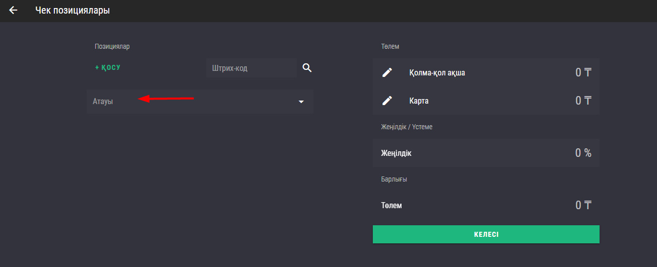Edit the Карта amount pencil icon
Screen dimensions: 657x267
(387, 101)
